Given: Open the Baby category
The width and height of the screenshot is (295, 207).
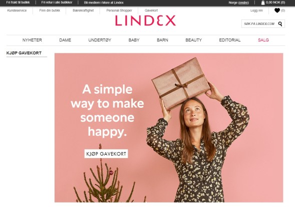Looking at the screenshot, I should pos(134,40).
